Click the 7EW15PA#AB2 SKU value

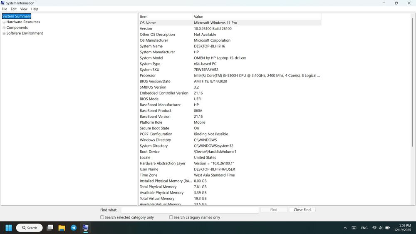[206, 70]
